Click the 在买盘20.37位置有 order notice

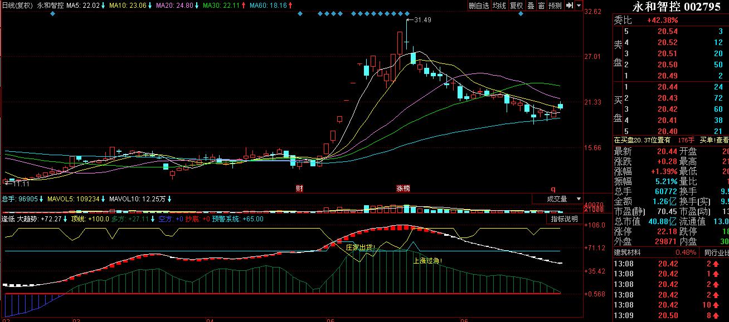pyautogui.click(x=642, y=140)
